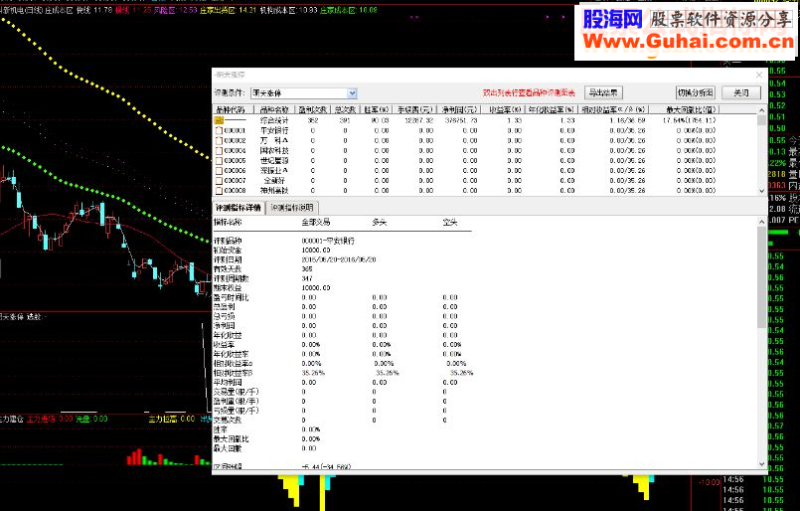Select the 全新好 name cell
The image size is (800, 511).
[x=274, y=180]
